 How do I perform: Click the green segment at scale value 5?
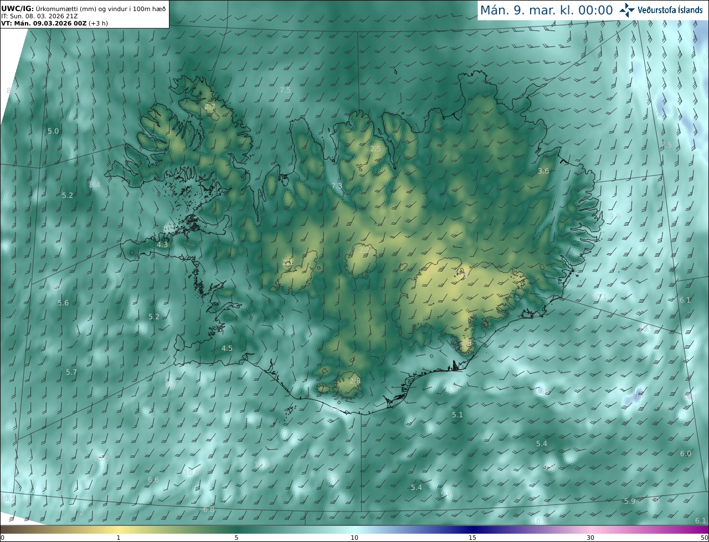pos(237,530)
